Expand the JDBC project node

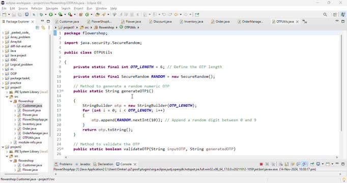click(3, 60)
